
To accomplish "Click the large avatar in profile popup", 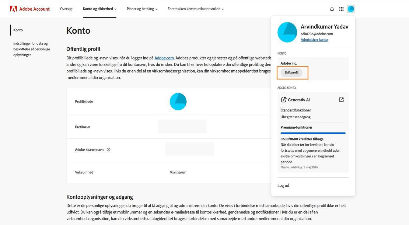I will [x=287, y=32].
